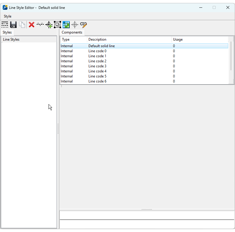Minimize the Line Style Editor window
This screenshot has width=235, height=232.
201,7
